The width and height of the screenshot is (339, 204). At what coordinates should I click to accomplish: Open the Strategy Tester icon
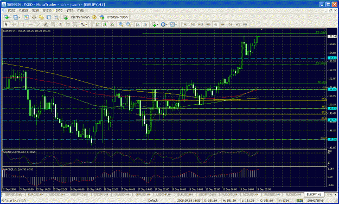tap(56, 17)
